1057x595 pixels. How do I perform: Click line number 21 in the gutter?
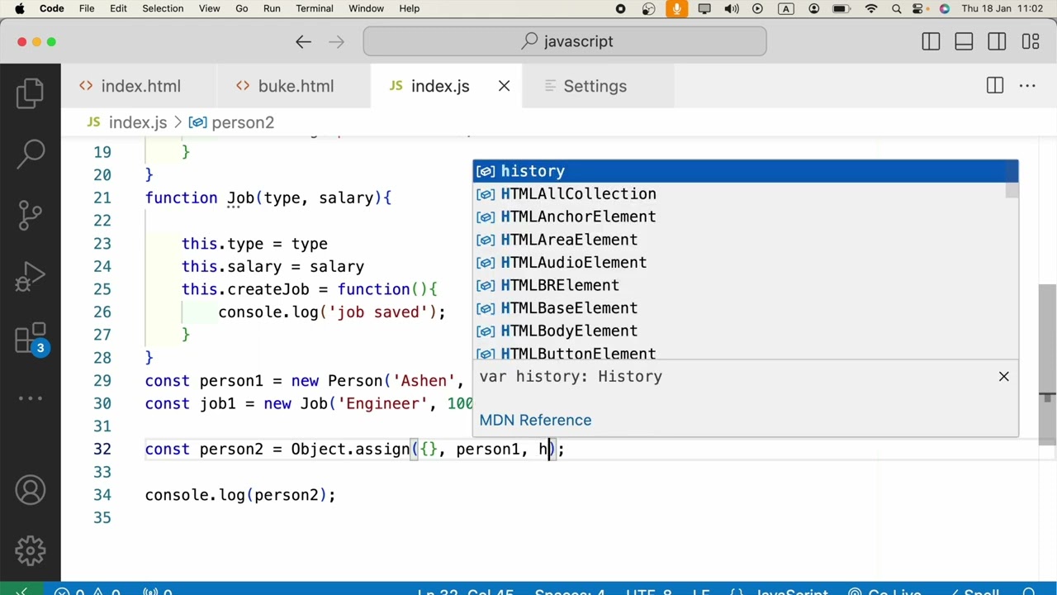tap(102, 198)
